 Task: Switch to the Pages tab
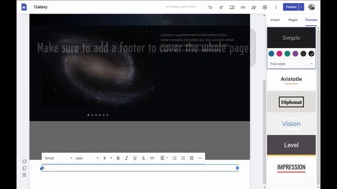[293, 20]
